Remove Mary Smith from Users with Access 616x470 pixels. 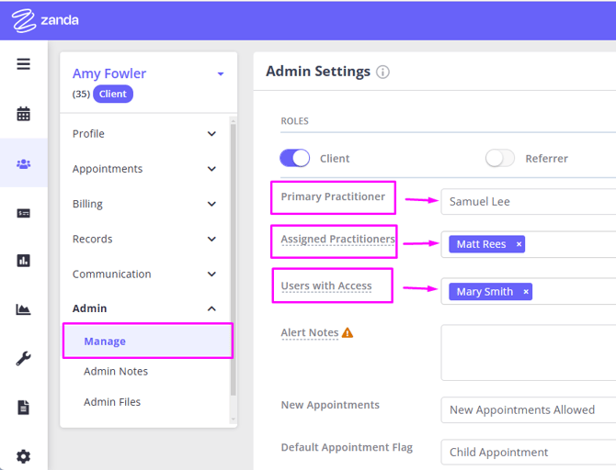point(526,292)
